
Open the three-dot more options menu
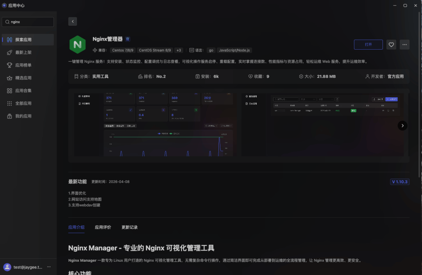(x=404, y=45)
